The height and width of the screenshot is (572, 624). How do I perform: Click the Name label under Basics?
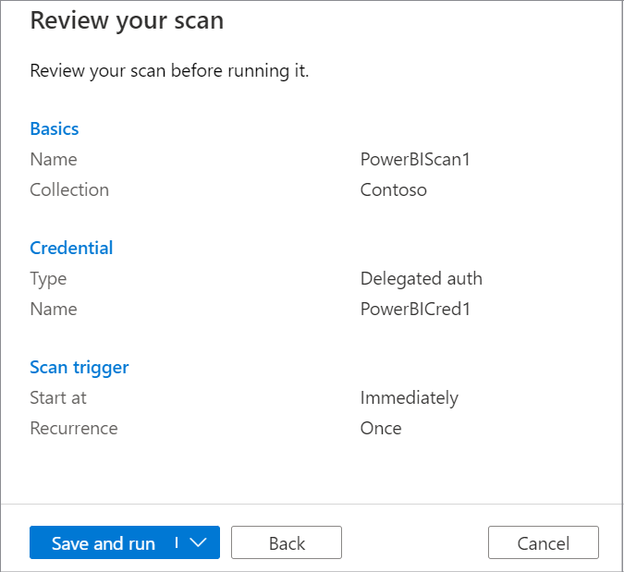point(54,159)
